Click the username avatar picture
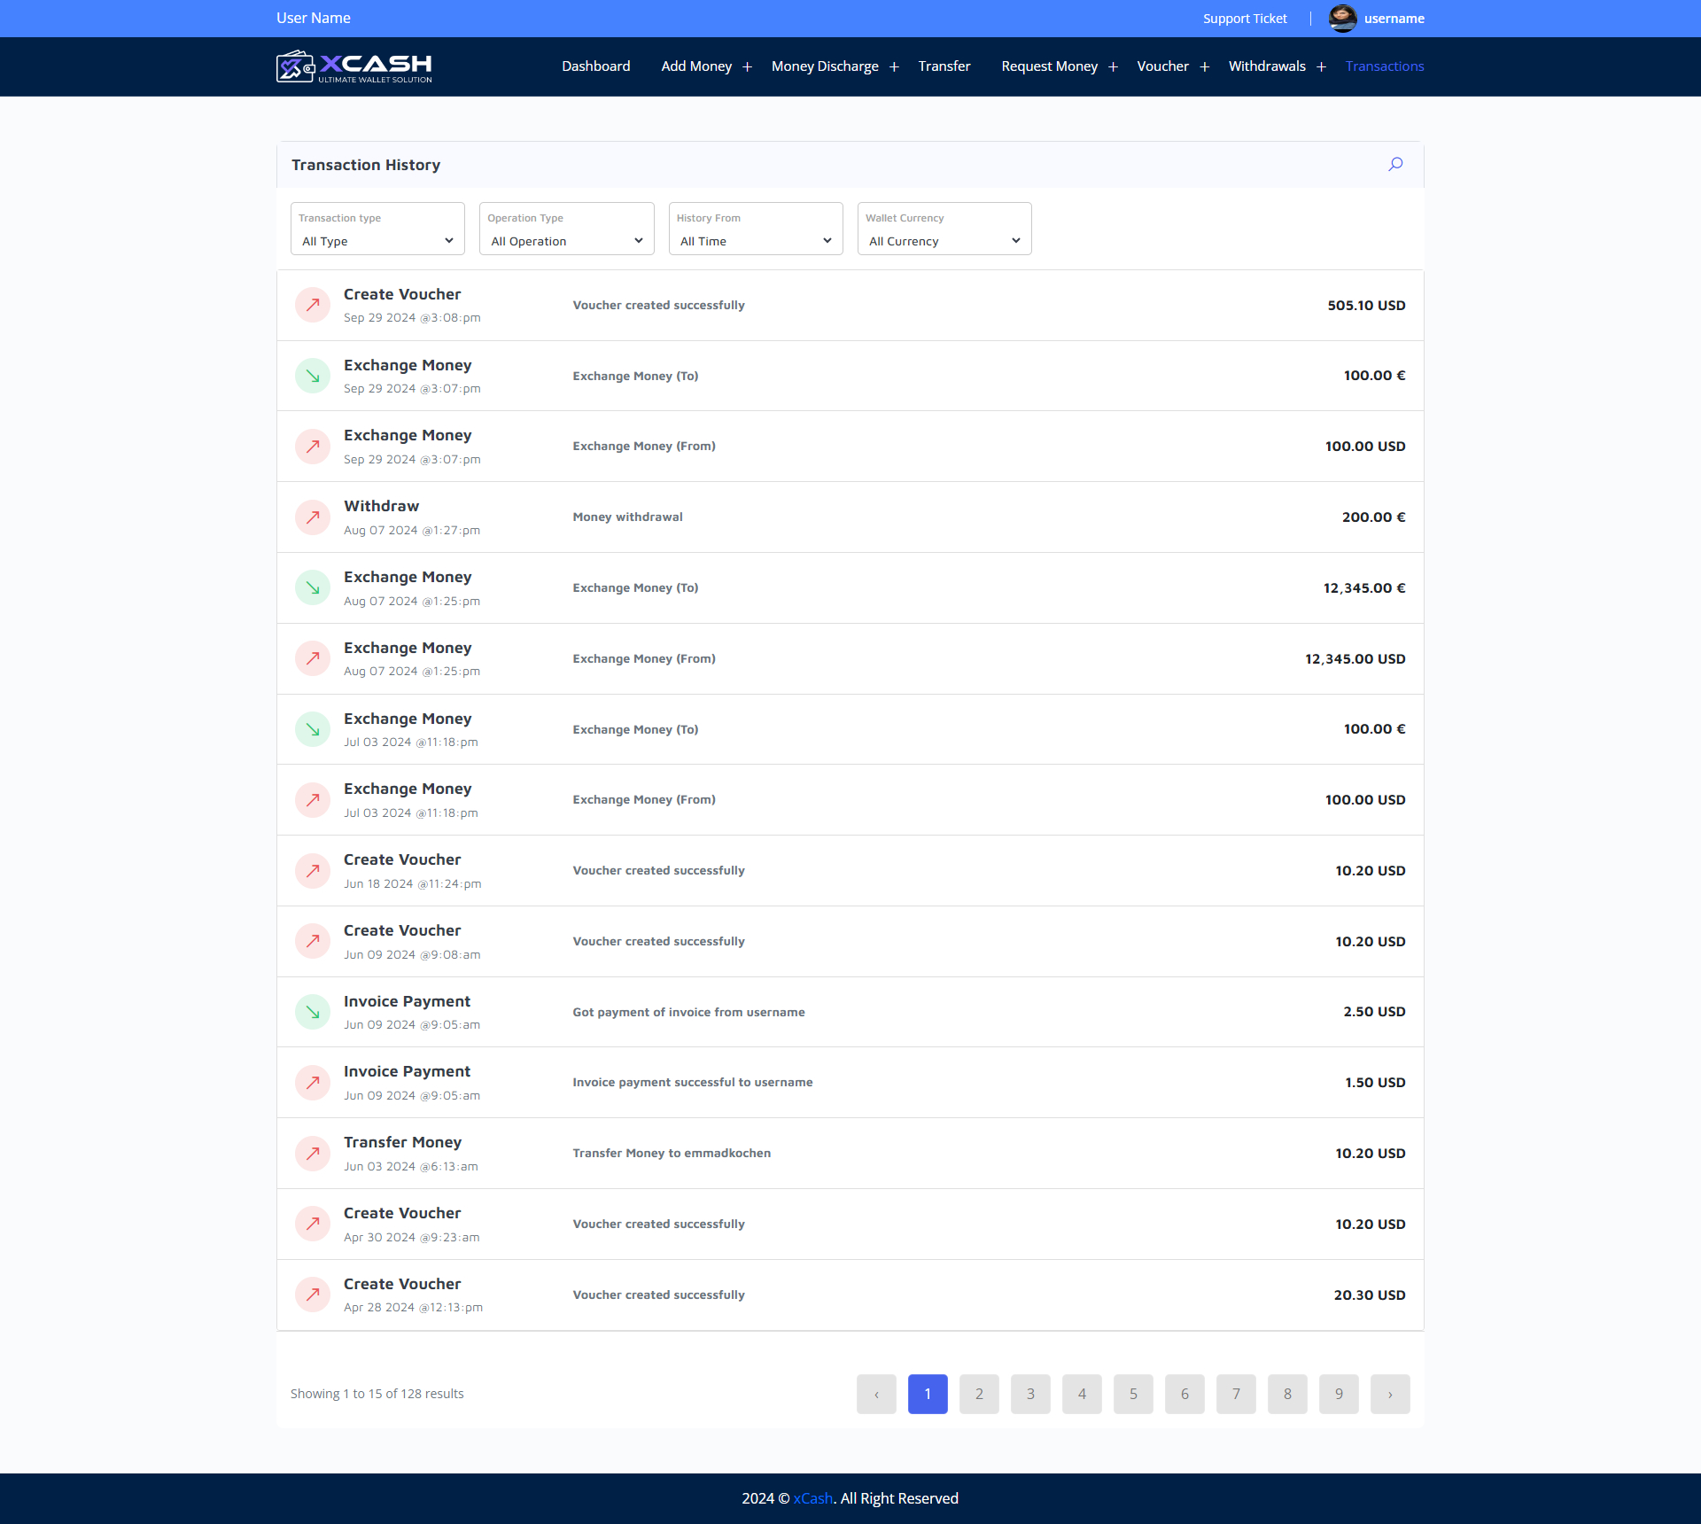The height and width of the screenshot is (1524, 1701). (x=1342, y=19)
